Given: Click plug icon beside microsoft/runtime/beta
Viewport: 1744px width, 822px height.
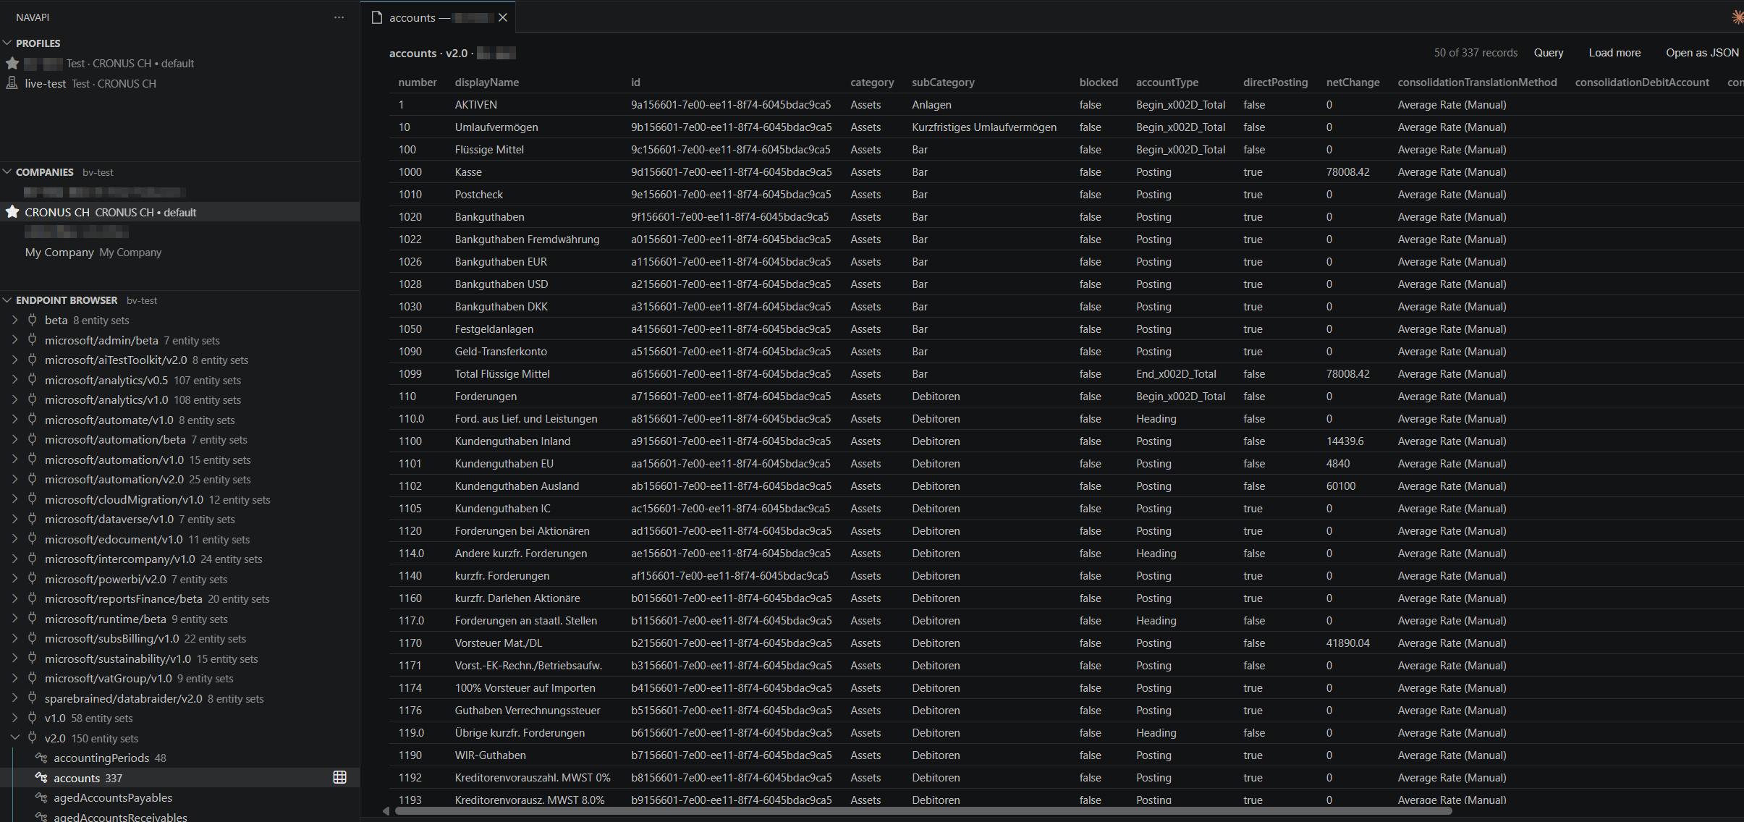Looking at the screenshot, I should tap(32, 619).
